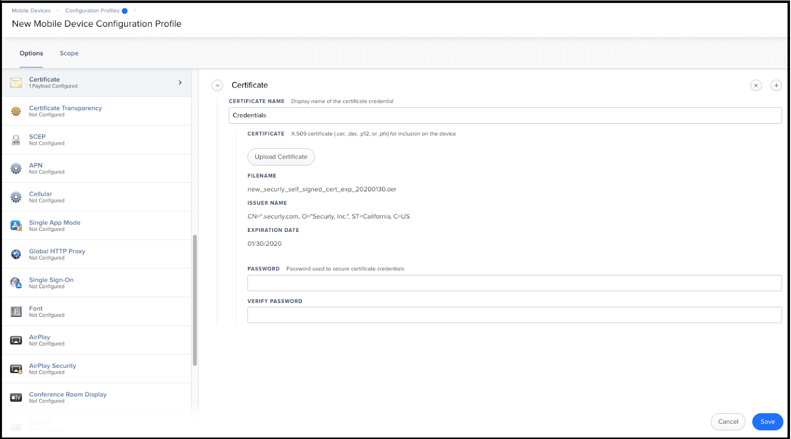Click the AirPlay screen icon
Viewport: 791px width, 439px height.
[x=16, y=340]
